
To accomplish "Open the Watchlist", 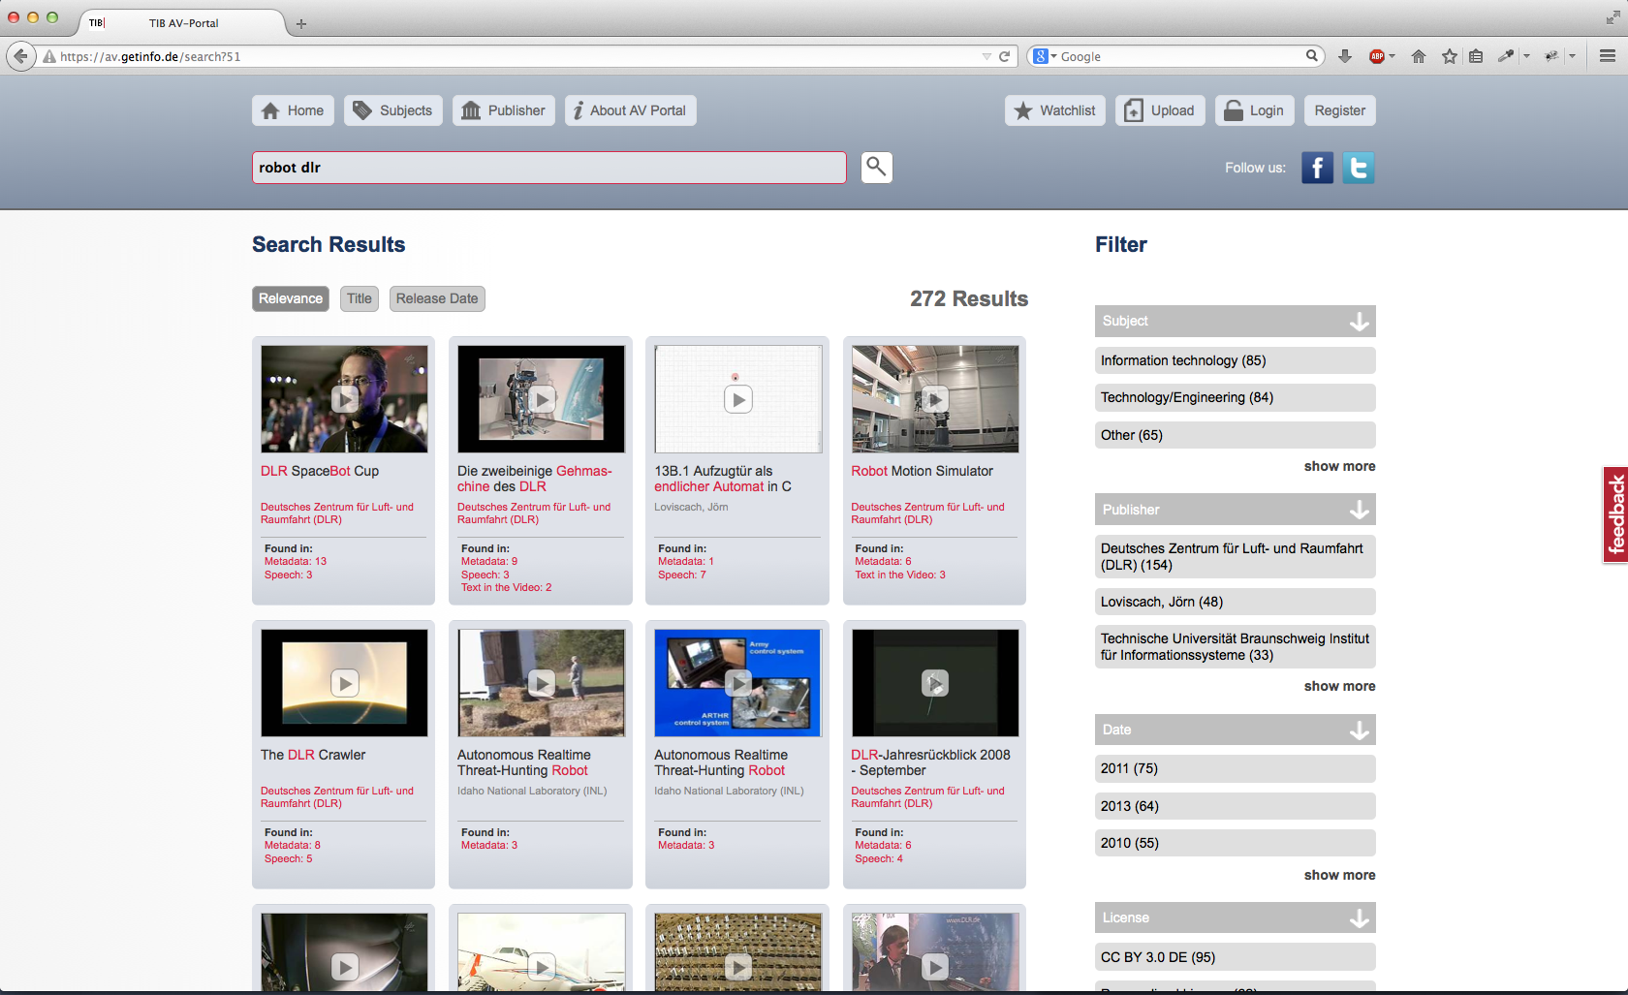I will point(1055,110).
